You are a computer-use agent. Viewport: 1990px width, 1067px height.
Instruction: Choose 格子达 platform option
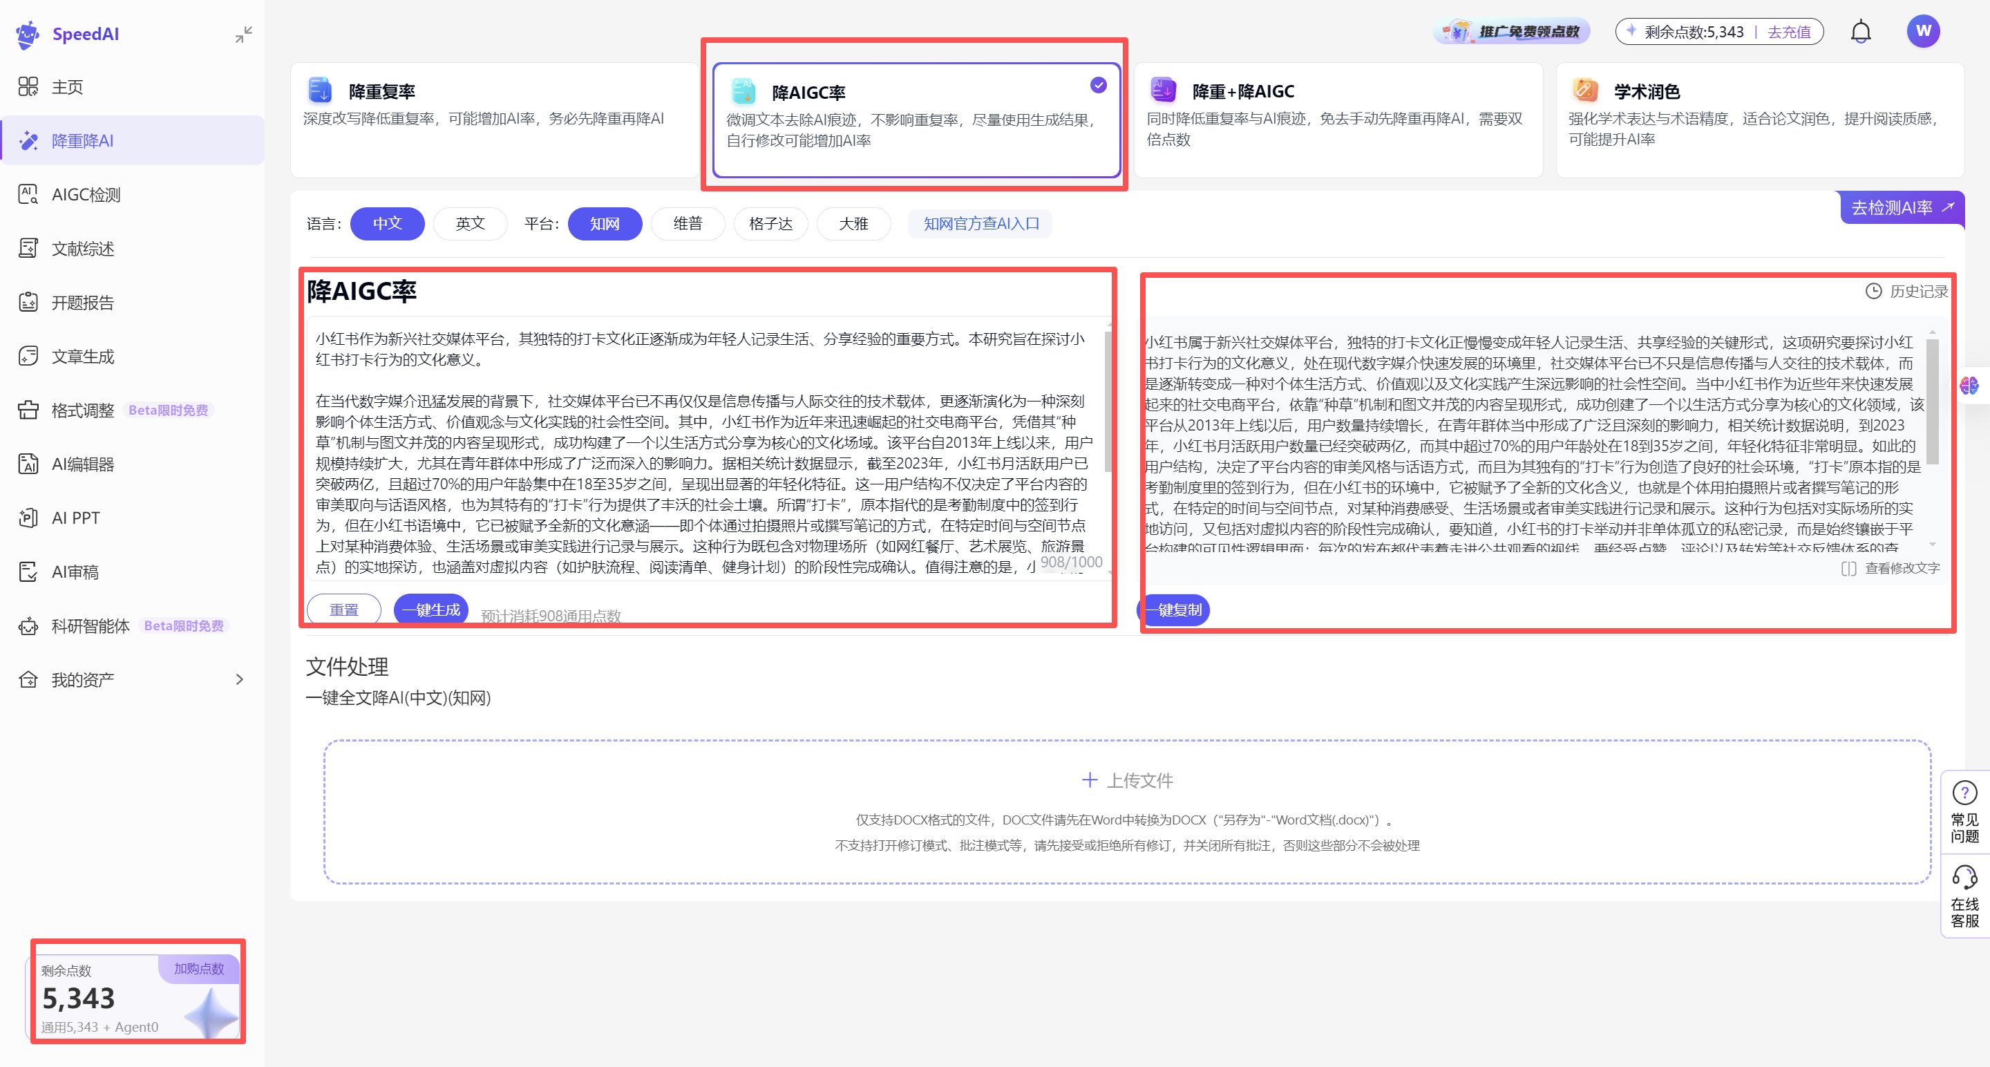click(770, 224)
